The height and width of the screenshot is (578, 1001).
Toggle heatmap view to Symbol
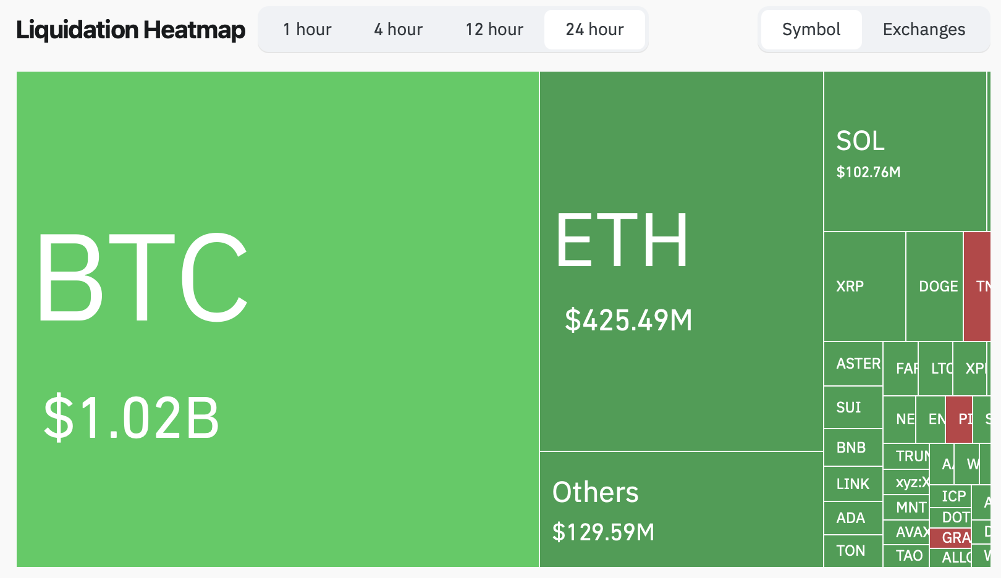point(811,30)
